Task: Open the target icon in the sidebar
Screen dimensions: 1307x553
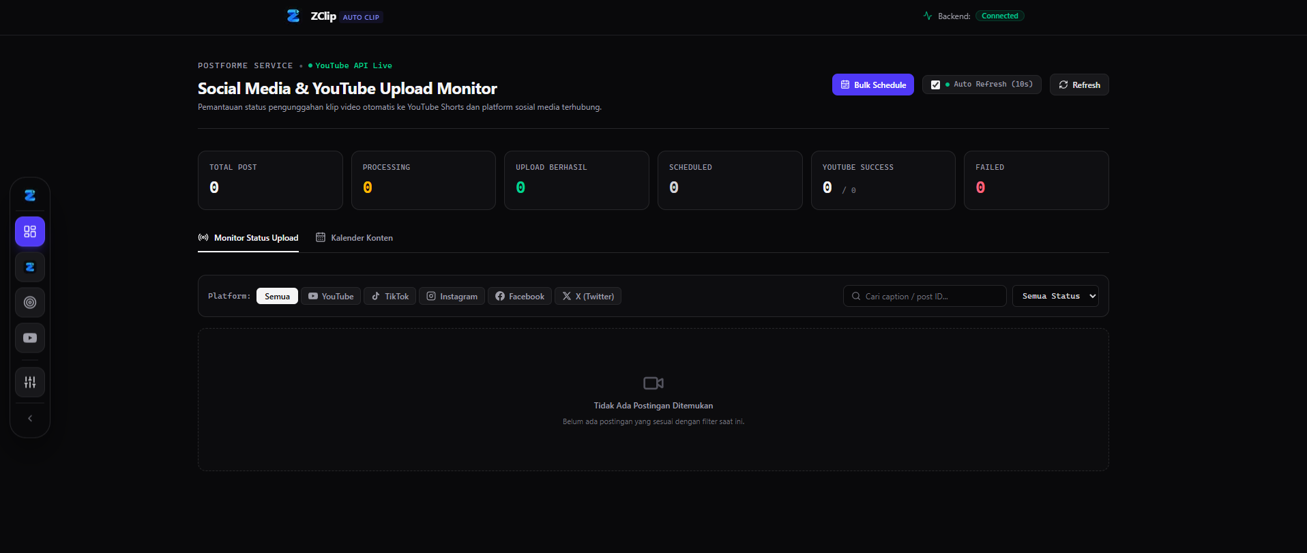Action: click(x=30, y=303)
